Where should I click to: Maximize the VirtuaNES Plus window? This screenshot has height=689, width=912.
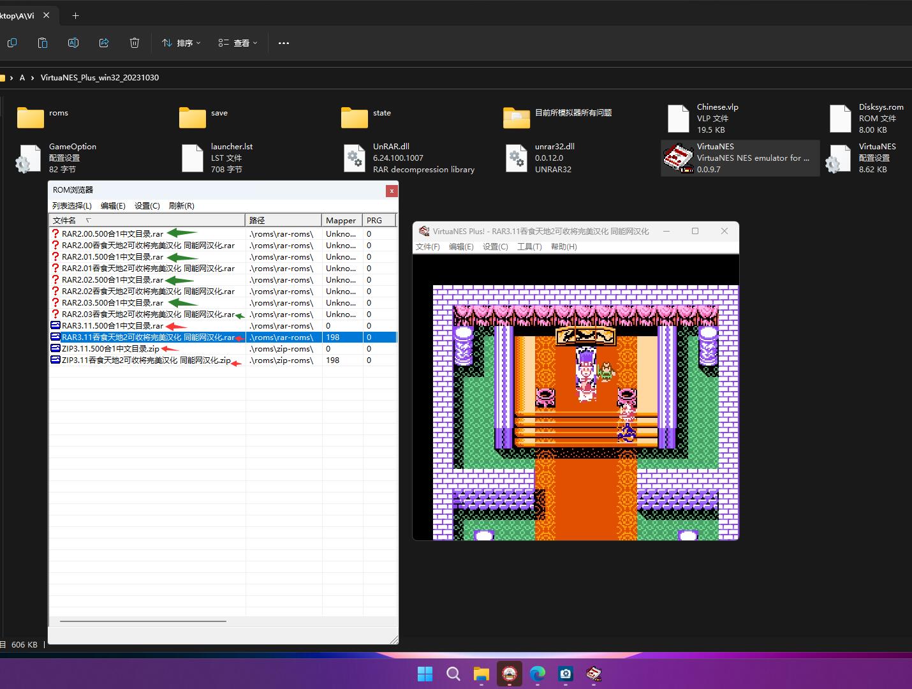click(695, 231)
